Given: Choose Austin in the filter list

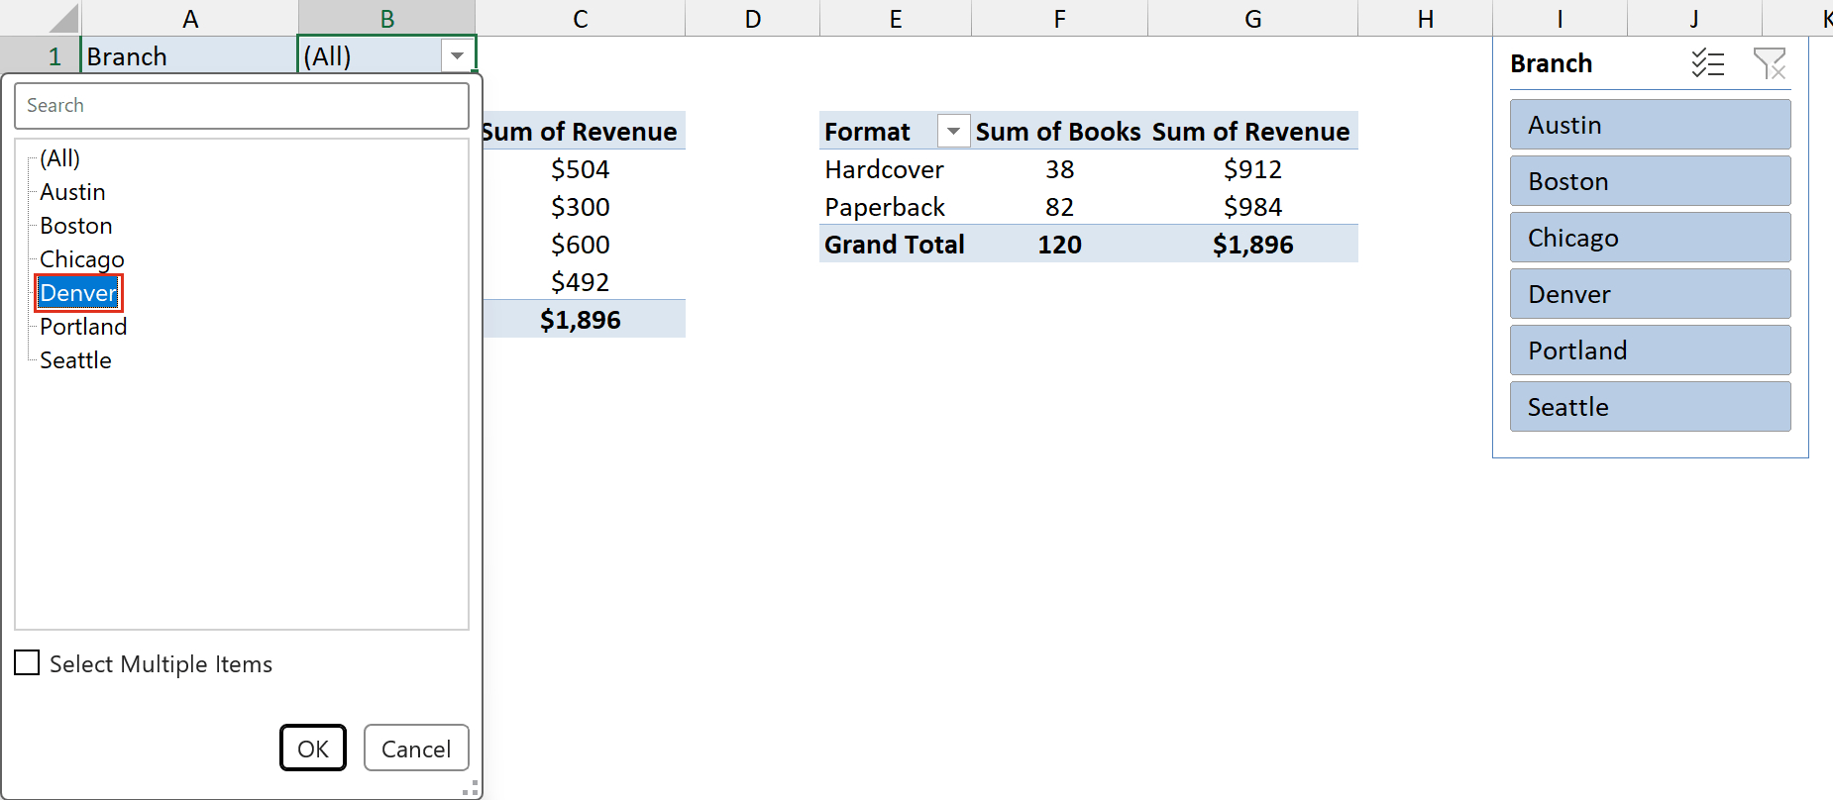Looking at the screenshot, I should (72, 192).
